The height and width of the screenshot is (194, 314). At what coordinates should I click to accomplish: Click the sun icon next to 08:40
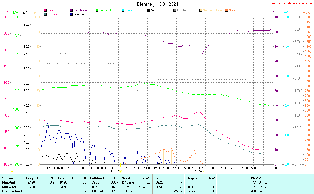(x=12, y=171)
